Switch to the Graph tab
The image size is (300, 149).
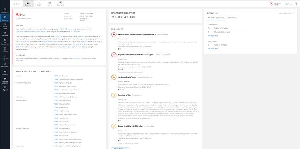click(39, 4)
